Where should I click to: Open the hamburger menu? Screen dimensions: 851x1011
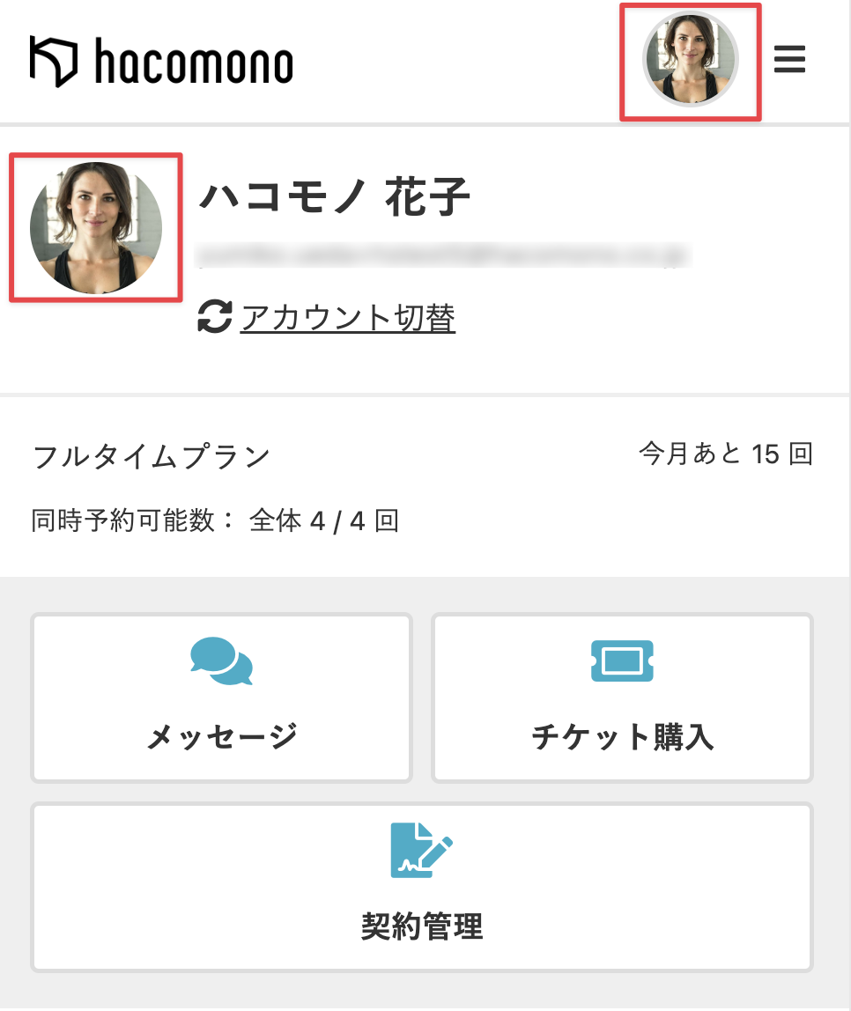(x=789, y=60)
